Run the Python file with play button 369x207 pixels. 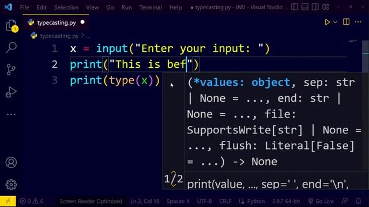coord(327,22)
